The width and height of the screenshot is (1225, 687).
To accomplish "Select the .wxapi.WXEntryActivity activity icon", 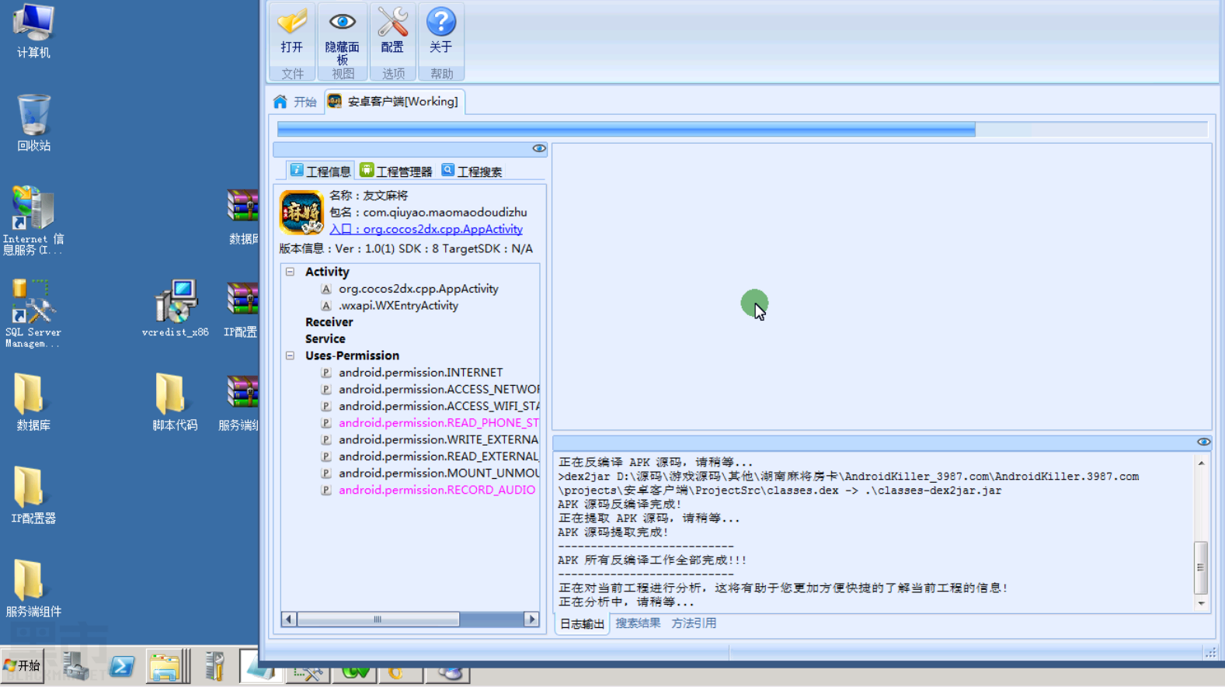I will [x=326, y=306].
